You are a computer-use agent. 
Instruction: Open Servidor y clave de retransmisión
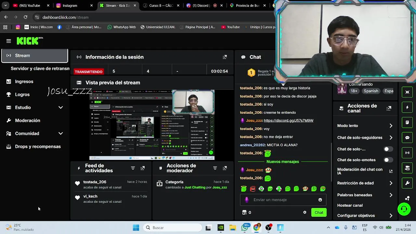tap(40, 69)
